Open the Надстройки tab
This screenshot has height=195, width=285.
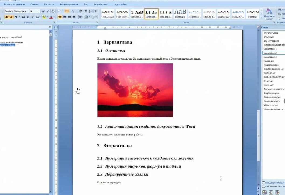pos(120,4)
